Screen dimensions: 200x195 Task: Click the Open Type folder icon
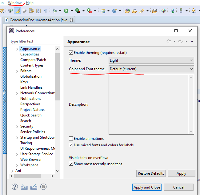tap(127, 11)
